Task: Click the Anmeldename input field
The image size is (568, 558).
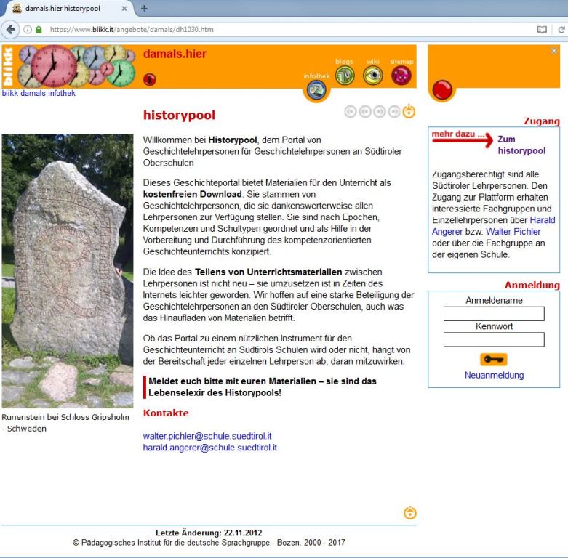Action: [494, 314]
